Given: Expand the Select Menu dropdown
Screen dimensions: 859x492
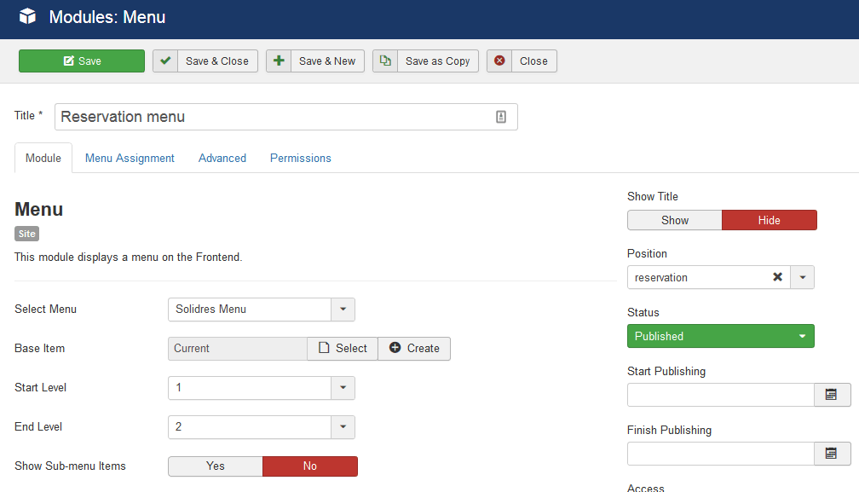Looking at the screenshot, I should point(343,309).
